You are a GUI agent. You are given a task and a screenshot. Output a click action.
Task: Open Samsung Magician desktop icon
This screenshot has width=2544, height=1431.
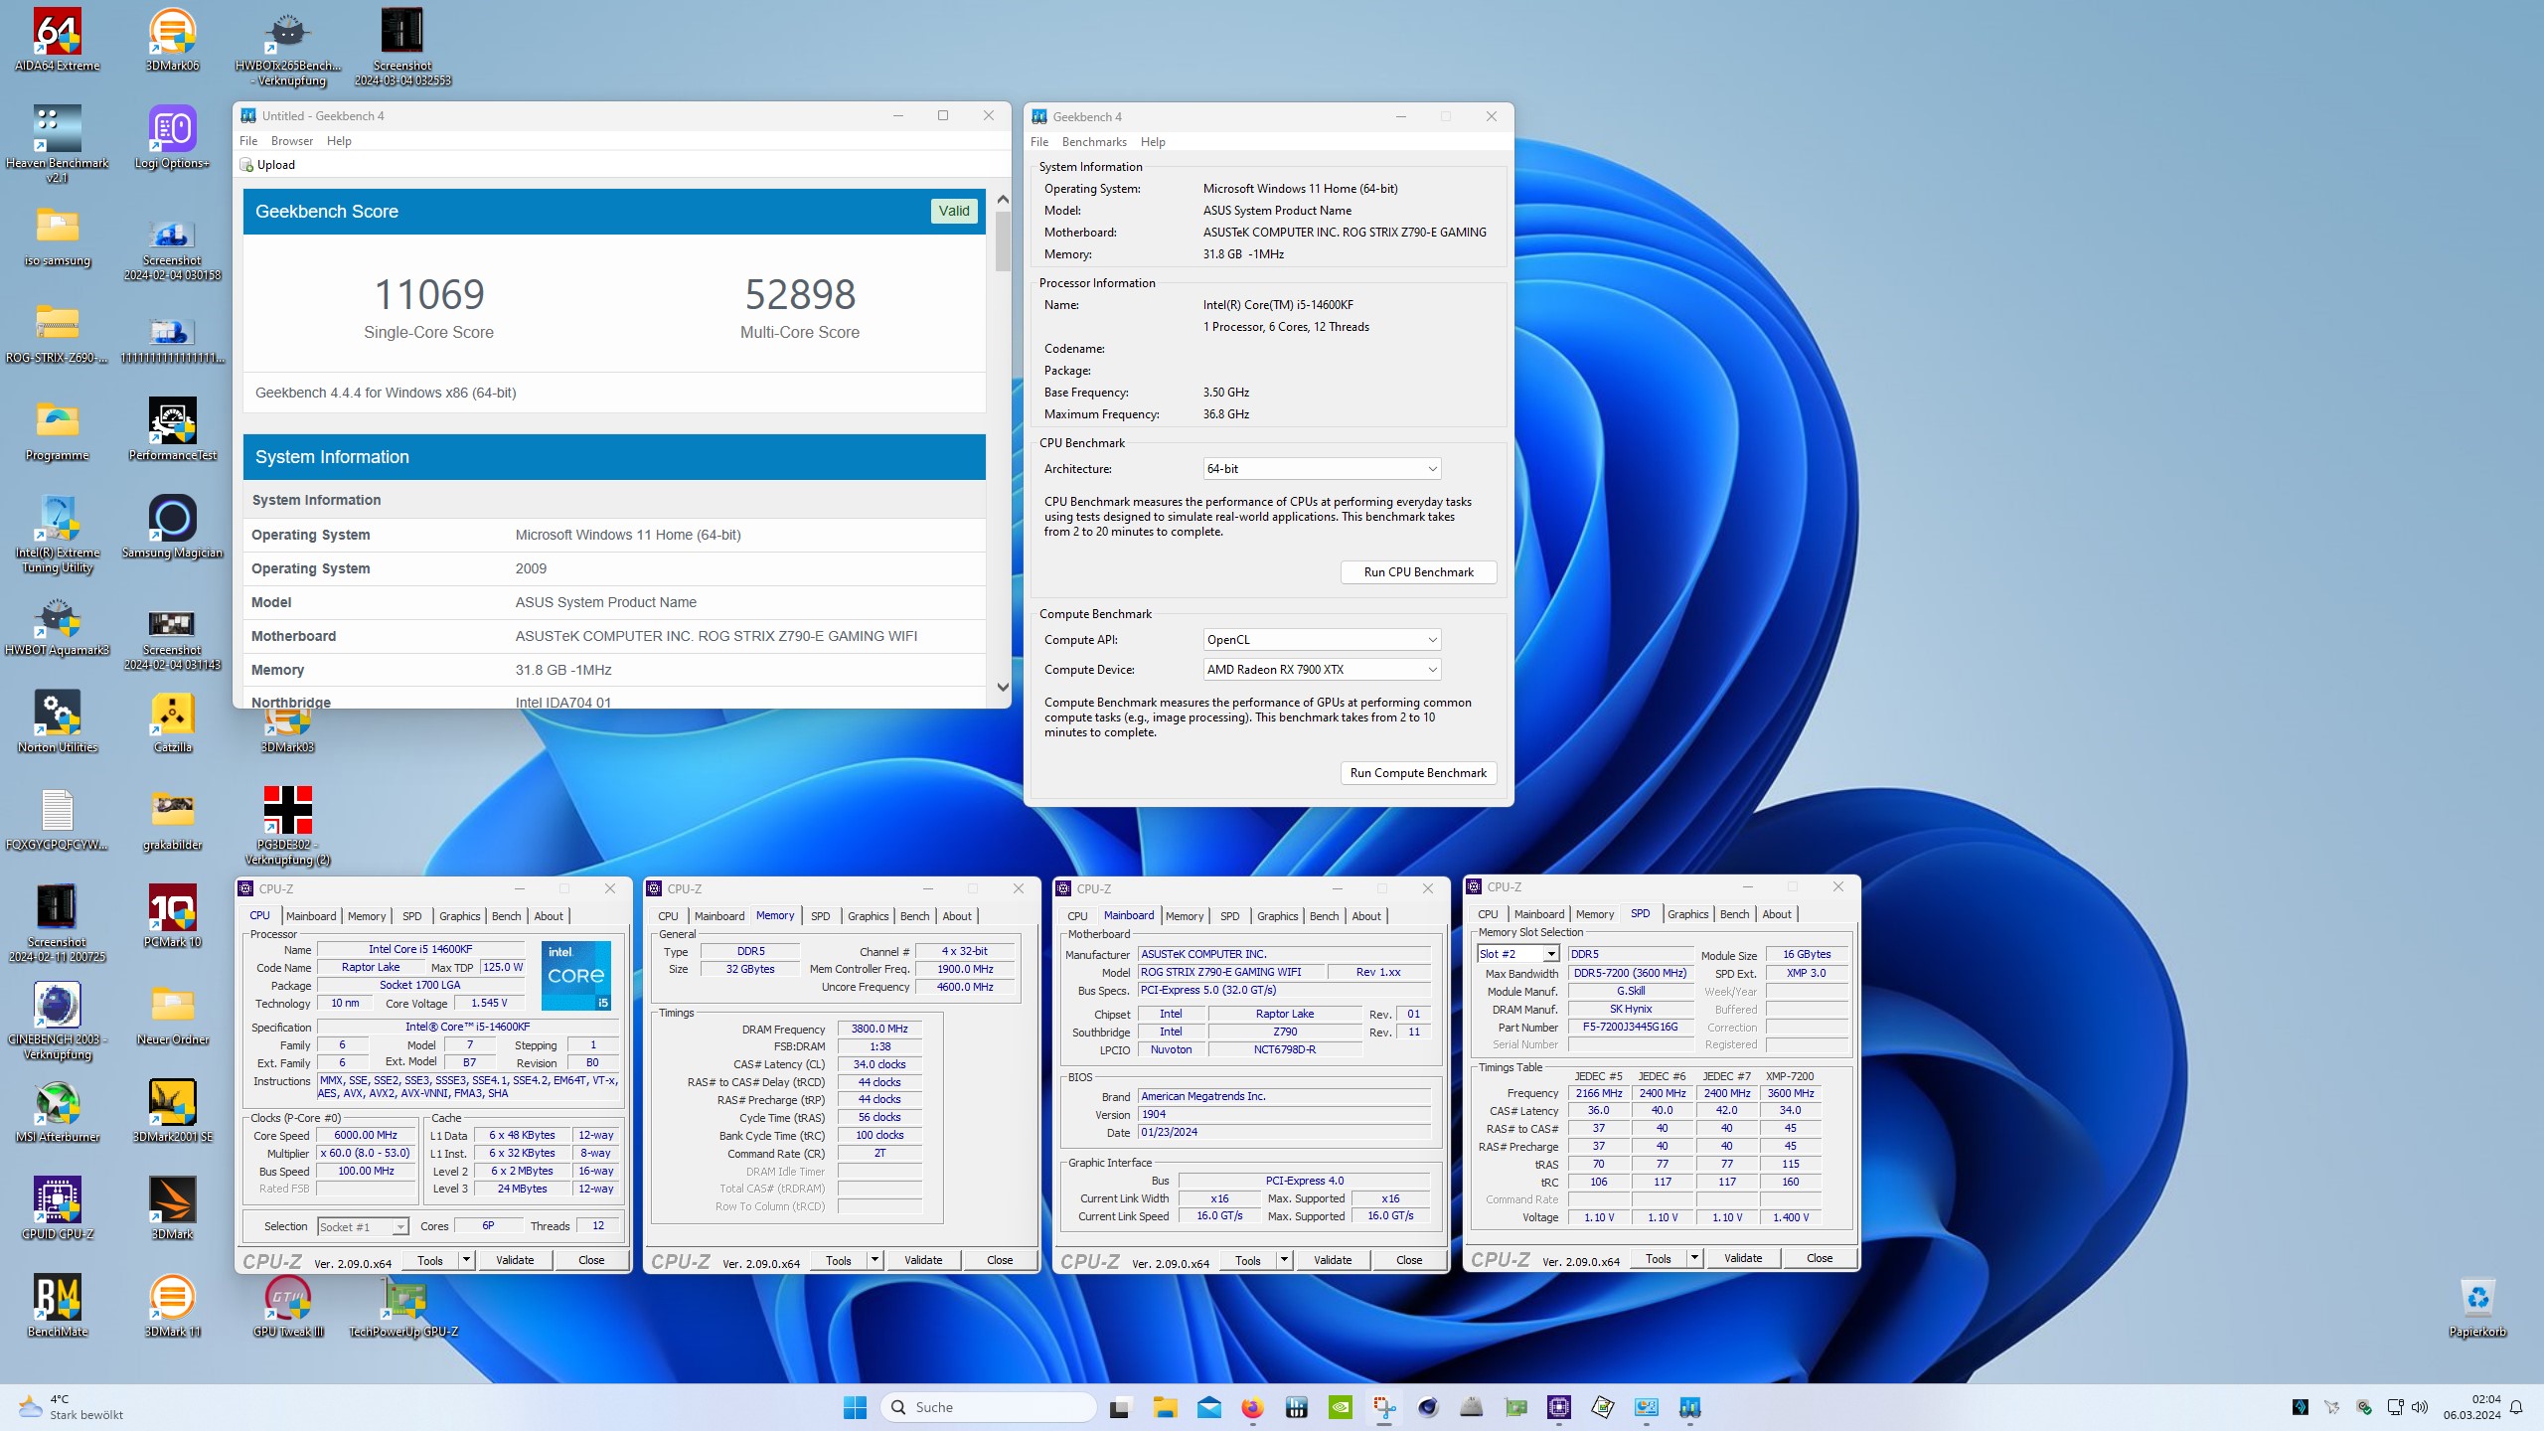[x=172, y=527]
